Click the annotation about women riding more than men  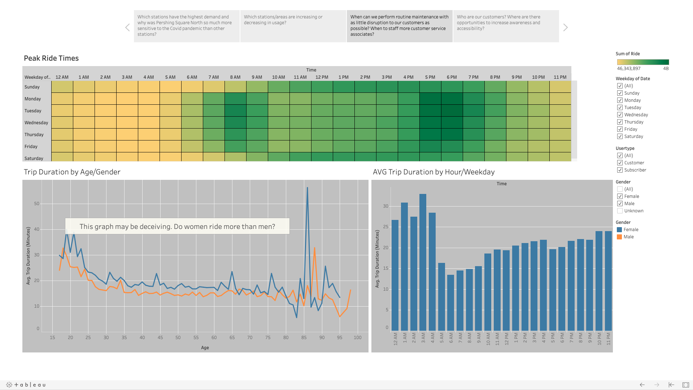point(177,226)
